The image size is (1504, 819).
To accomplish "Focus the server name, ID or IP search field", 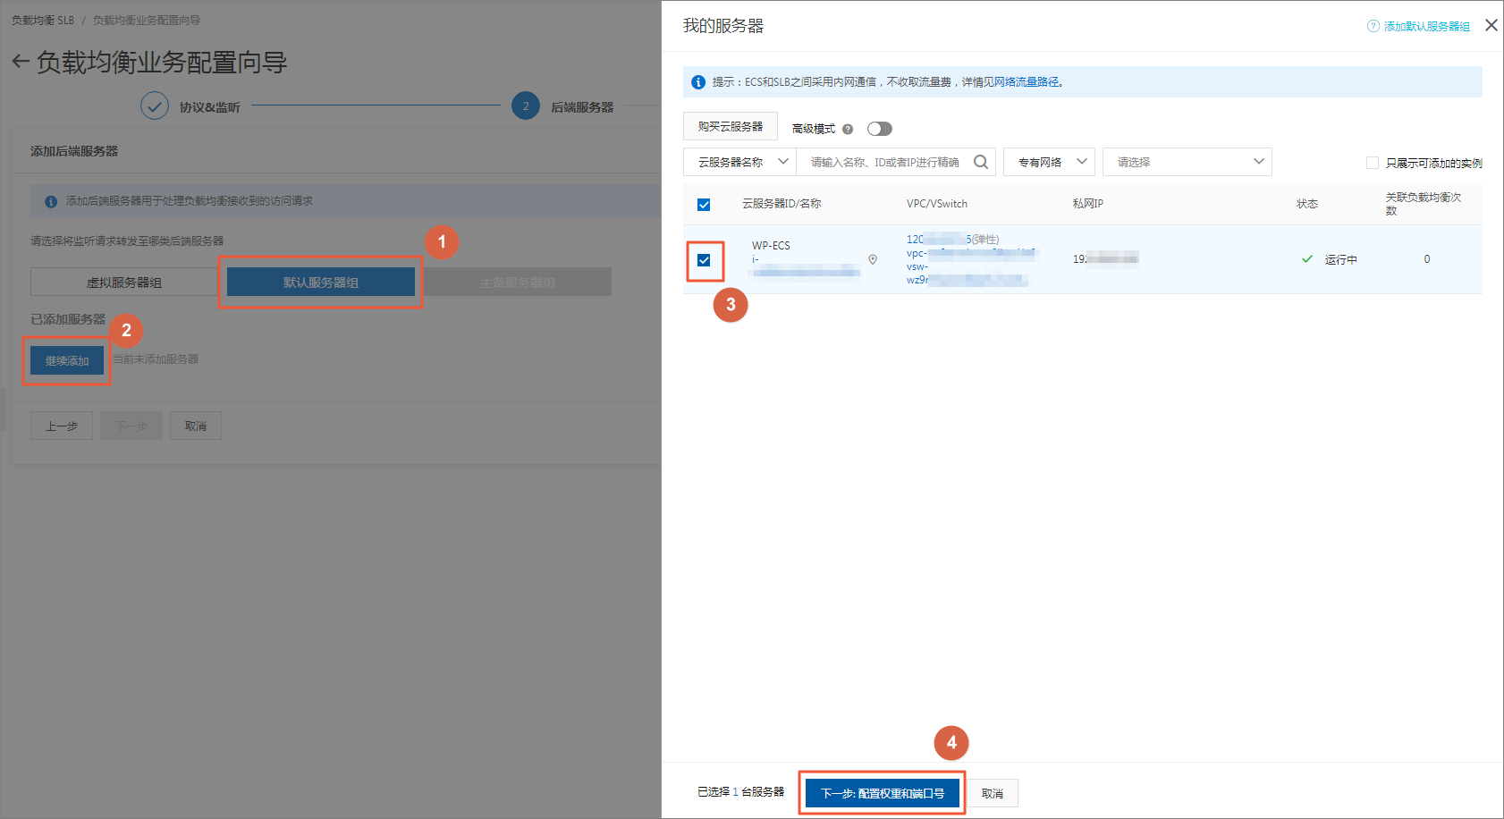I will (x=885, y=162).
